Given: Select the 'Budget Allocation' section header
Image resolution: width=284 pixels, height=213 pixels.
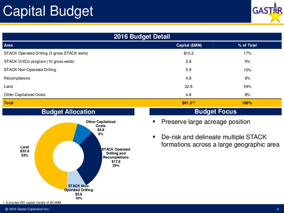Looking at the screenshot, I should (x=68, y=112).
